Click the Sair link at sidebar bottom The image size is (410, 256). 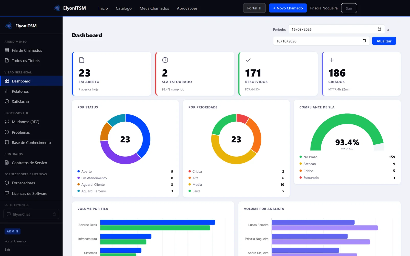[x=7, y=249]
